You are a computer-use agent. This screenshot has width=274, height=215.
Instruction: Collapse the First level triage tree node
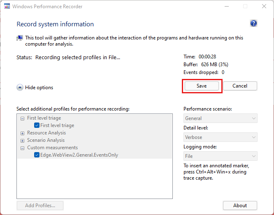click(22, 118)
